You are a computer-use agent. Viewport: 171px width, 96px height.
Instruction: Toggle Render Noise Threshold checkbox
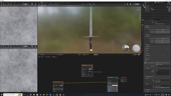156,38
